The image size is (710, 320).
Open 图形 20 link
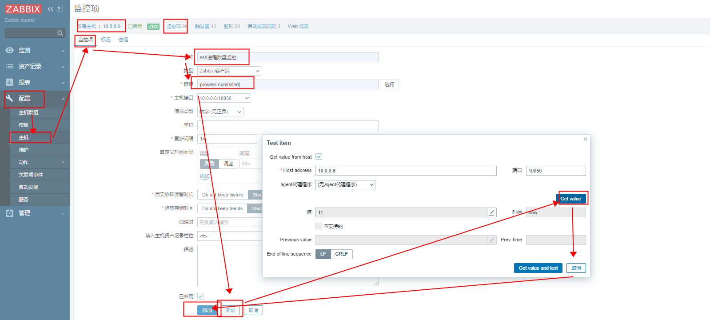[231, 26]
